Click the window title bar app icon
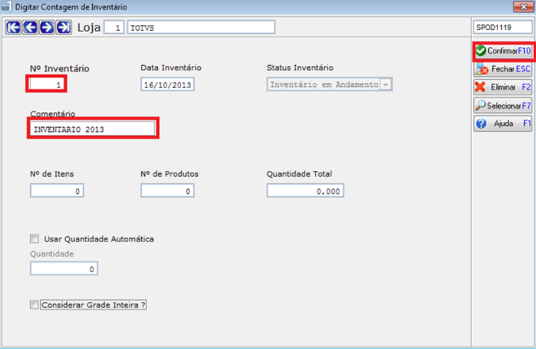Image resolution: width=536 pixels, height=349 pixels. [x=7, y=7]
